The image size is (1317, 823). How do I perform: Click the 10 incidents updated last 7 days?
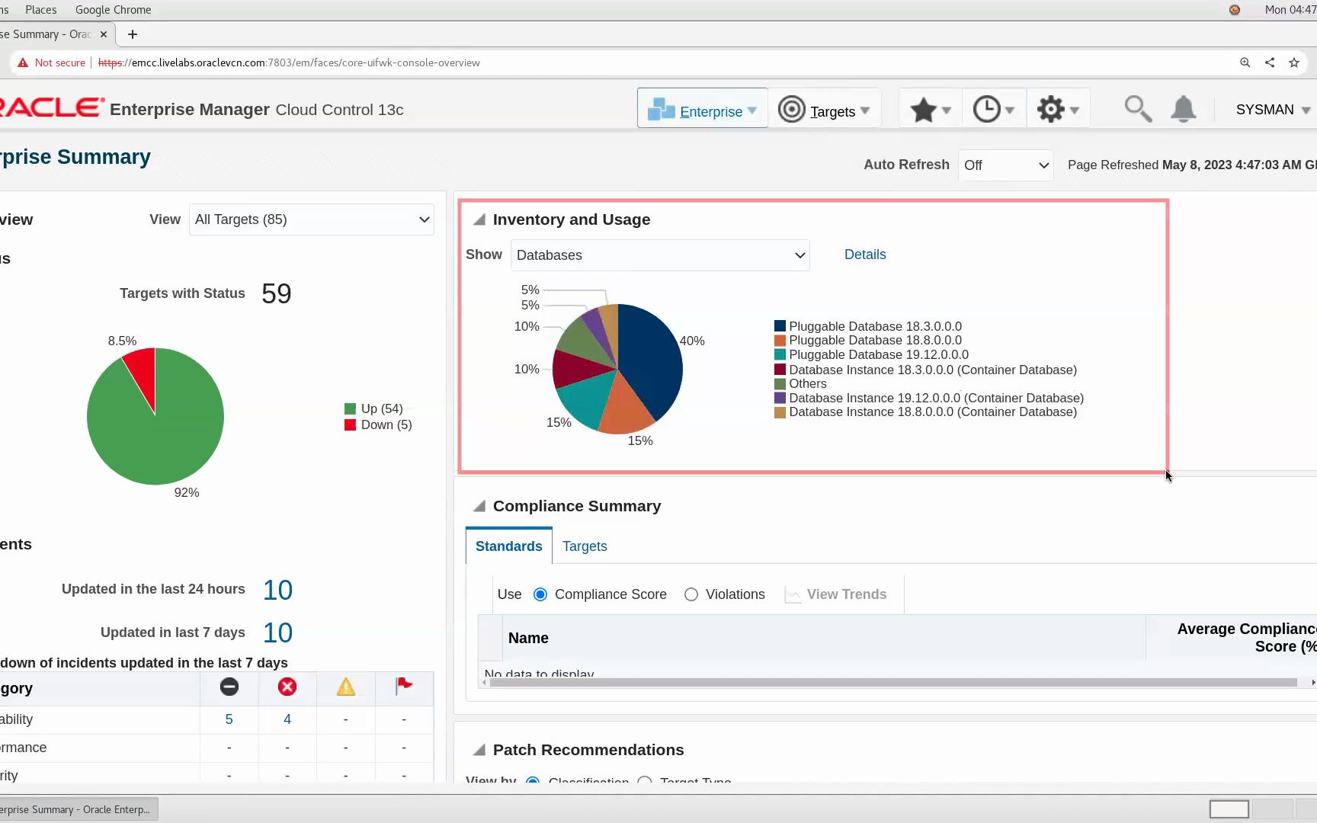[277, 632]
